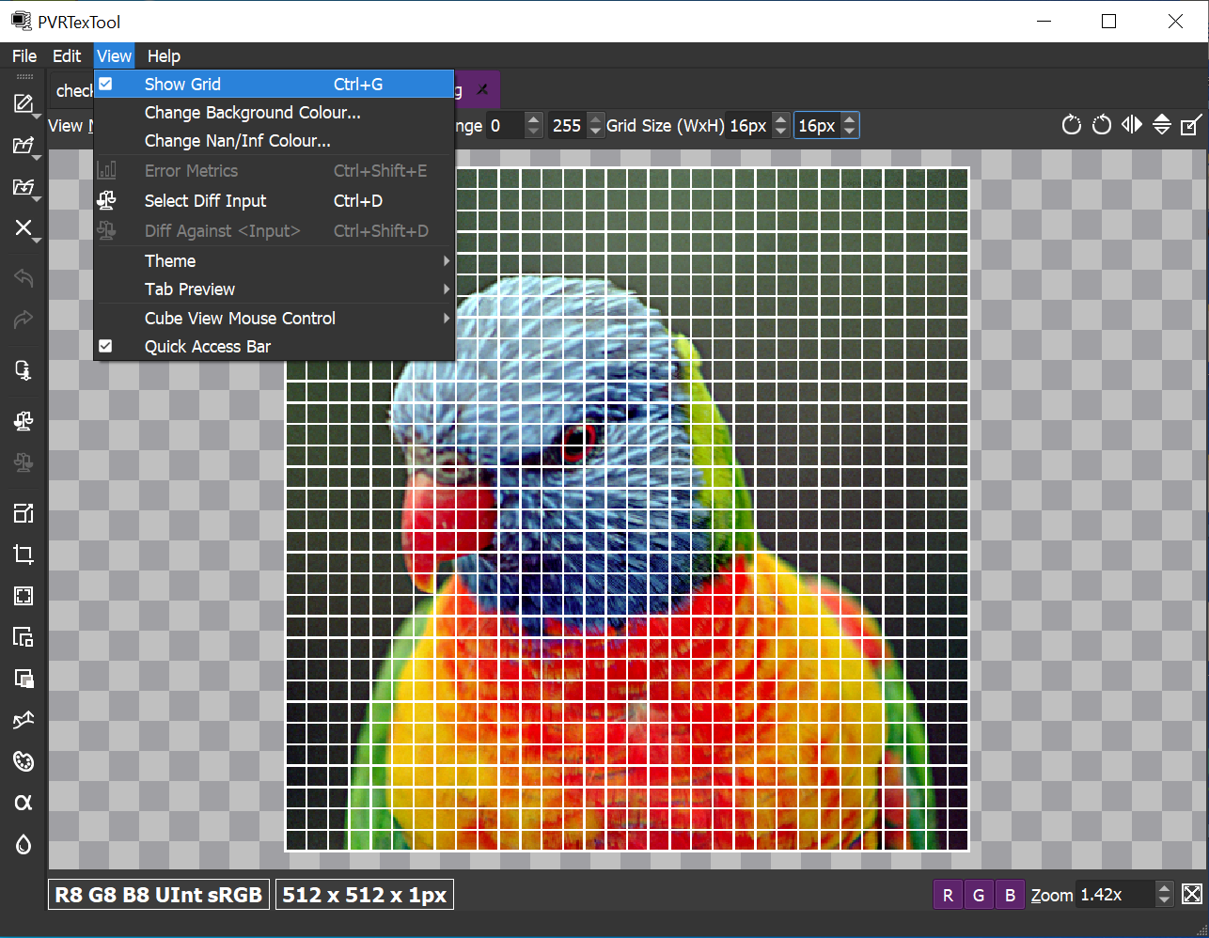1209x938 pixels.
Task: Toggle the Show Grid checkbox
Action: 105,84
